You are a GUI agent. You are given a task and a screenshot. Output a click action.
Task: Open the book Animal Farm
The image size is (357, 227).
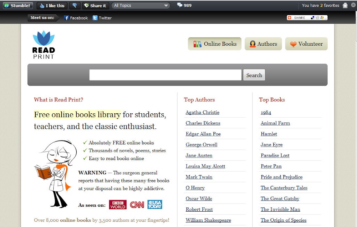(x=275, y=123)
